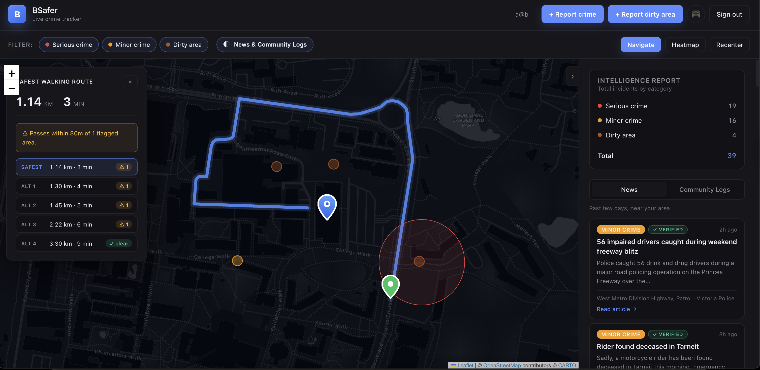Screen dimensions: 760x370
Task: Click the game controller icon in header
Action: click(x=696, y=14)
